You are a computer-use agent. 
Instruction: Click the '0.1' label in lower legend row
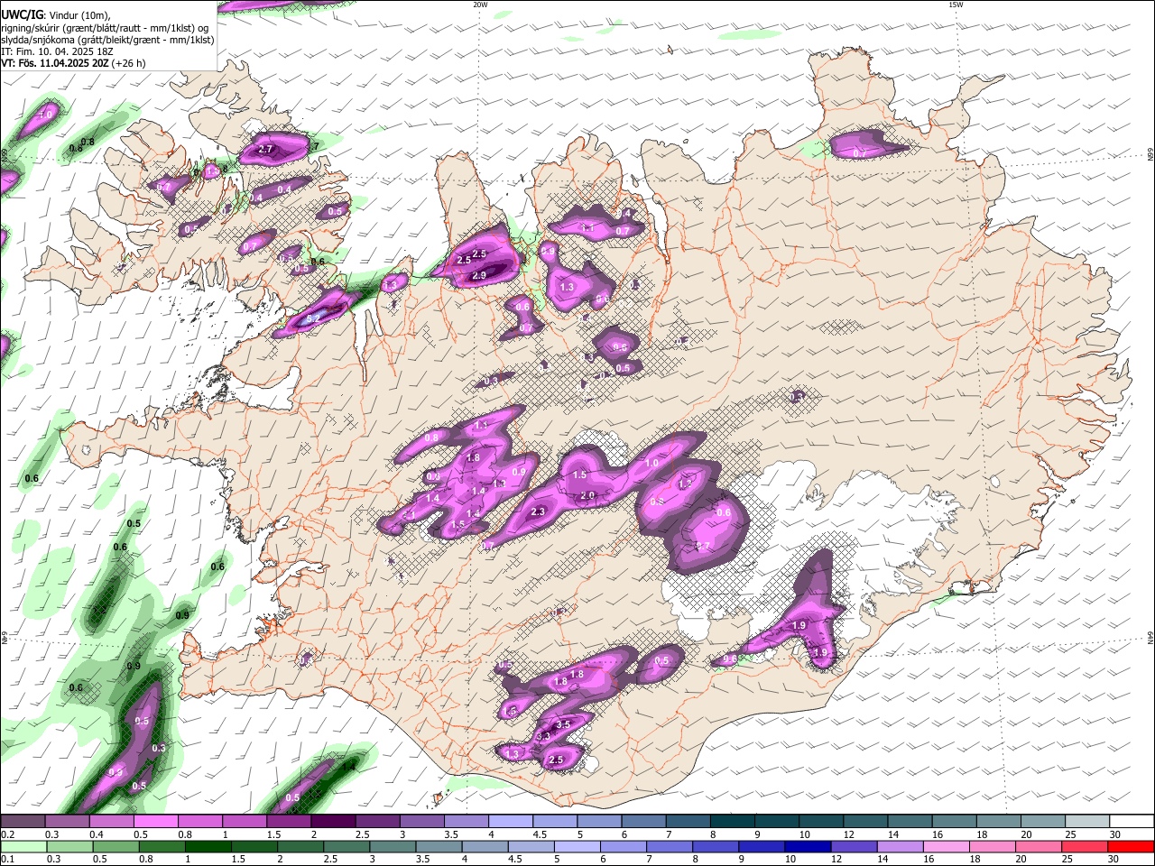click(x=7, y=860)
